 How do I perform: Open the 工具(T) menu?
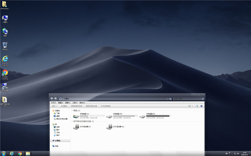point(75,103)
